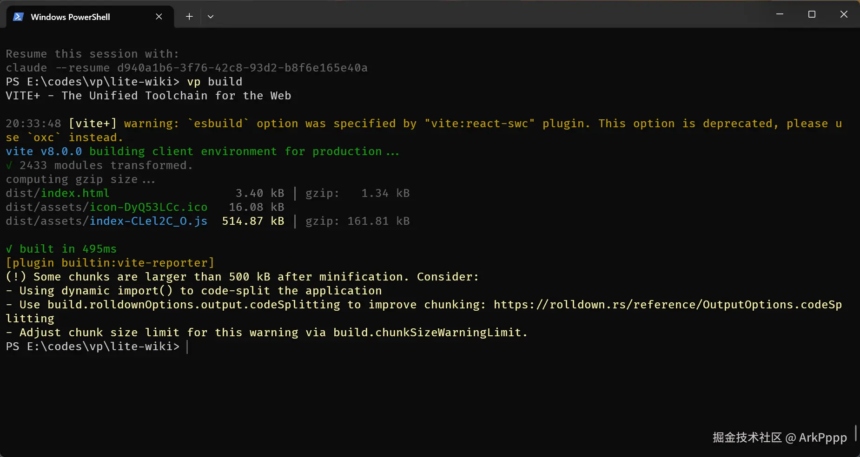Screen dimensions: 860x457
Task: Open a new tab with the plus button
Action: [x=189, y=17]
